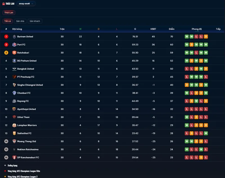Click the Buriram United club crest
This screenshot has height=178, width=225.
14,36
